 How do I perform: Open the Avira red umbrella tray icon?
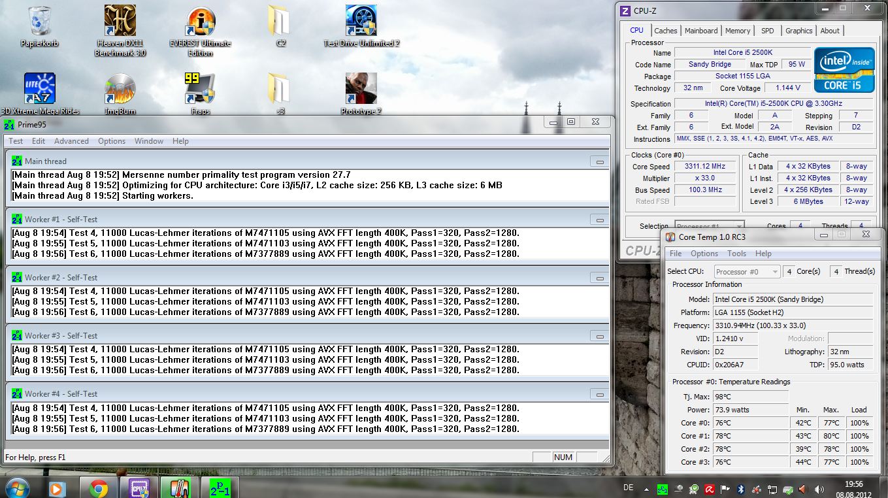710,488
